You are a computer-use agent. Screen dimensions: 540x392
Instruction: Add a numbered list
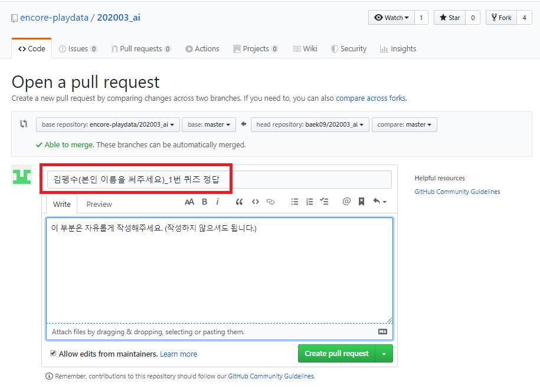[310, 202]
